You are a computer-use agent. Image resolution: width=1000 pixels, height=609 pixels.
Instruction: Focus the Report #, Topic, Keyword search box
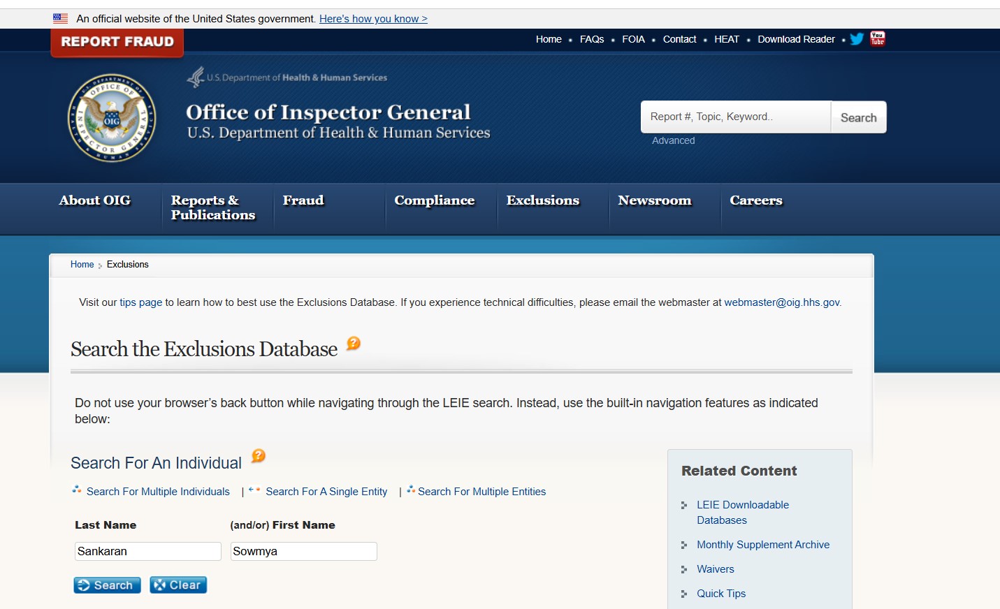click(736, 117)
